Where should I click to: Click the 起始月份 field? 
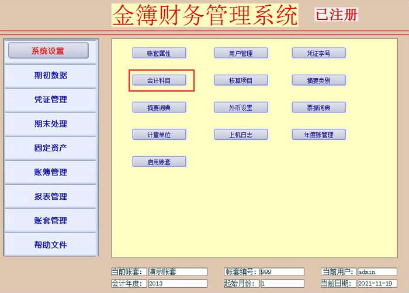click(x=282, y=283)
